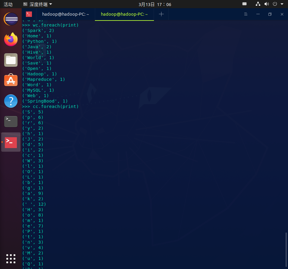Click the ('Hadoop', 1) output line
This screenshot has height=269, width=288.
[39, 74]
